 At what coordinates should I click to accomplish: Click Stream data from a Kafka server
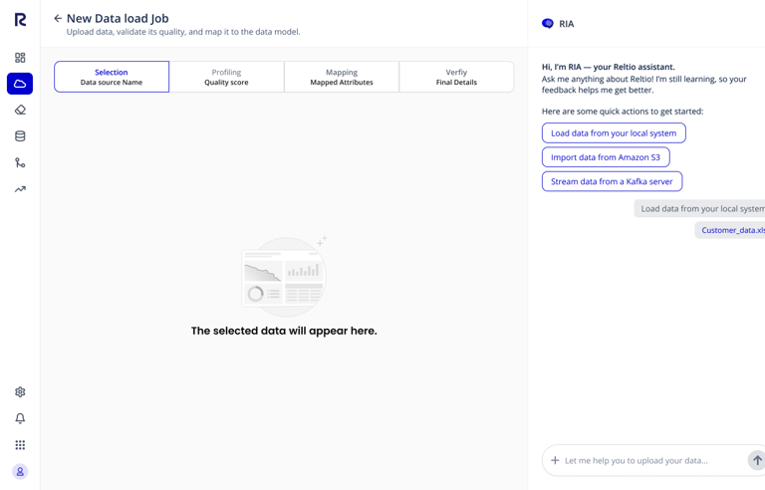tap(612, 181)
